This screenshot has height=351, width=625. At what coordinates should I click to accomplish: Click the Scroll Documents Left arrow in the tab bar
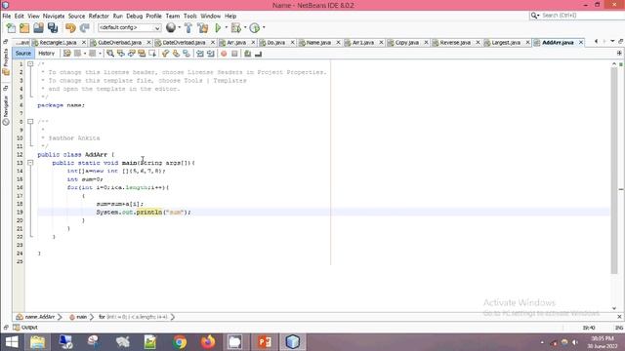[596, 41]
